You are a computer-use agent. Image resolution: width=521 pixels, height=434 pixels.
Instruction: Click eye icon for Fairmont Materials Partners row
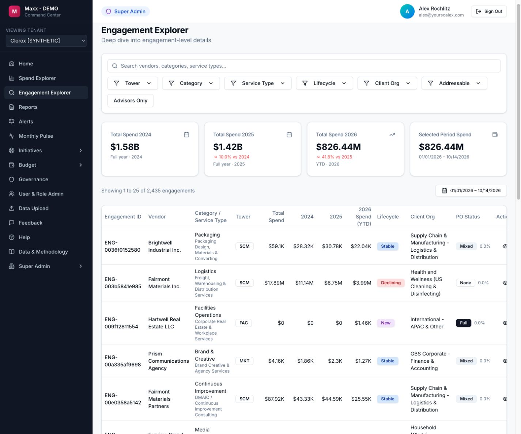click(x=505, y=399)
